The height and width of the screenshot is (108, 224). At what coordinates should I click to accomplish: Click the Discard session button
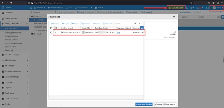click(86, 24)
